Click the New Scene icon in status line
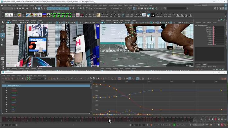The image size is (228, 128). click(x=17, y=8)
